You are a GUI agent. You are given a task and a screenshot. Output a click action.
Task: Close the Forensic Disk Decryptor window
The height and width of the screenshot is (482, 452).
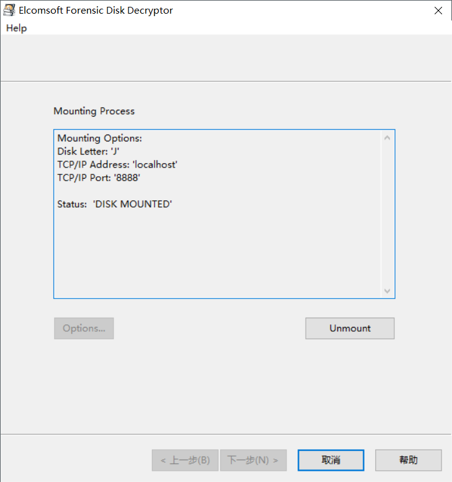pos(438,11)
